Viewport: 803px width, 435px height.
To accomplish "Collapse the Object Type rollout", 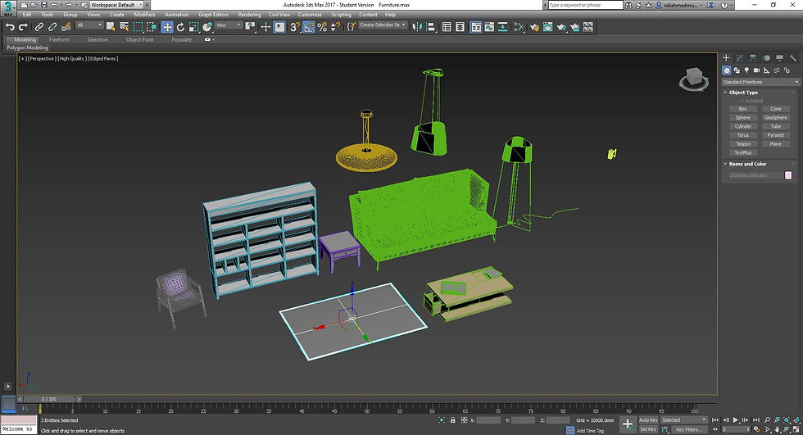I will (743, 93).
